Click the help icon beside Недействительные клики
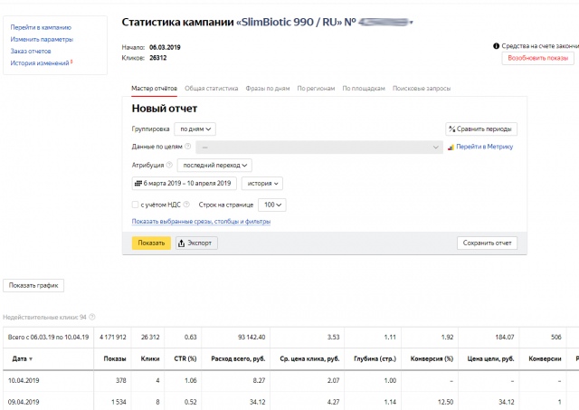Viewport: 579px width, 410px height. 92,317
